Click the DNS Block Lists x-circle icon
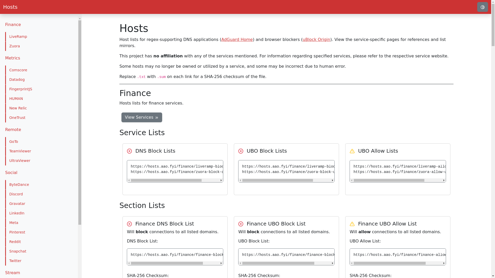495x278 pixels. [x=129, y=151]
